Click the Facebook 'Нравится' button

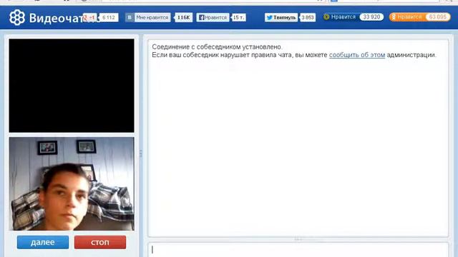pos(213,17)
